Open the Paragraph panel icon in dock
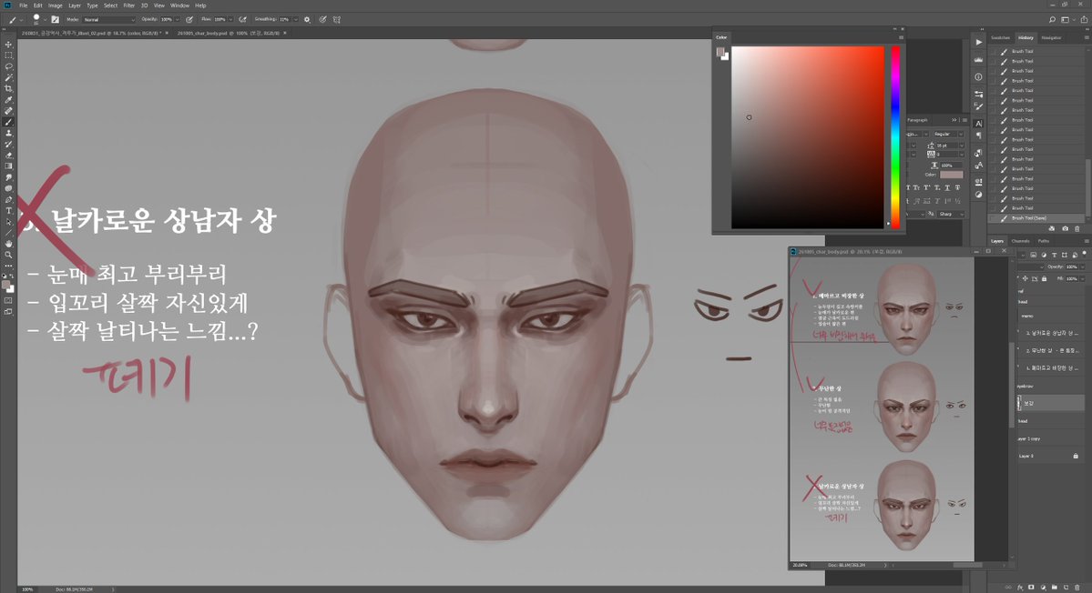Screen dimensions: 1092x593 tap(978, 135)
